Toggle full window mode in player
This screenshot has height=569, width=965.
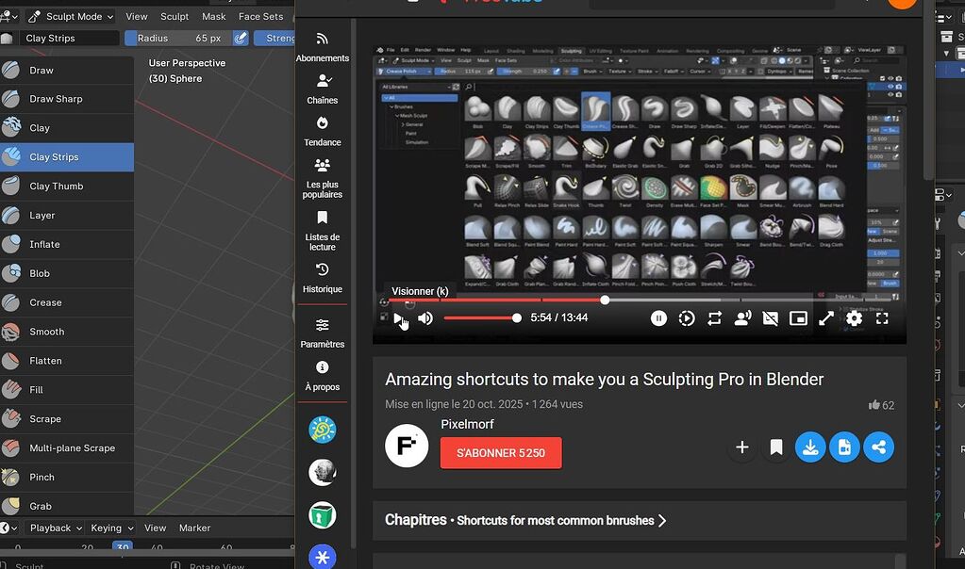point(826,318)
